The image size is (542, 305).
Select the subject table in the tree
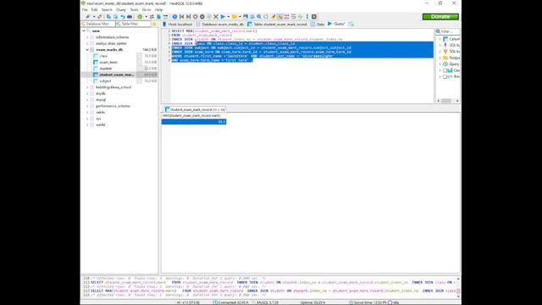(105, 81)
